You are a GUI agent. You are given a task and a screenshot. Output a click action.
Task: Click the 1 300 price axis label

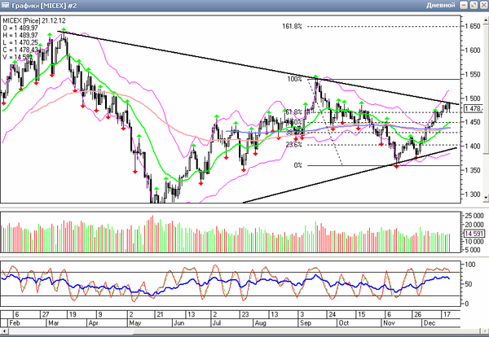pyautogui.click(x=473, y=195)
